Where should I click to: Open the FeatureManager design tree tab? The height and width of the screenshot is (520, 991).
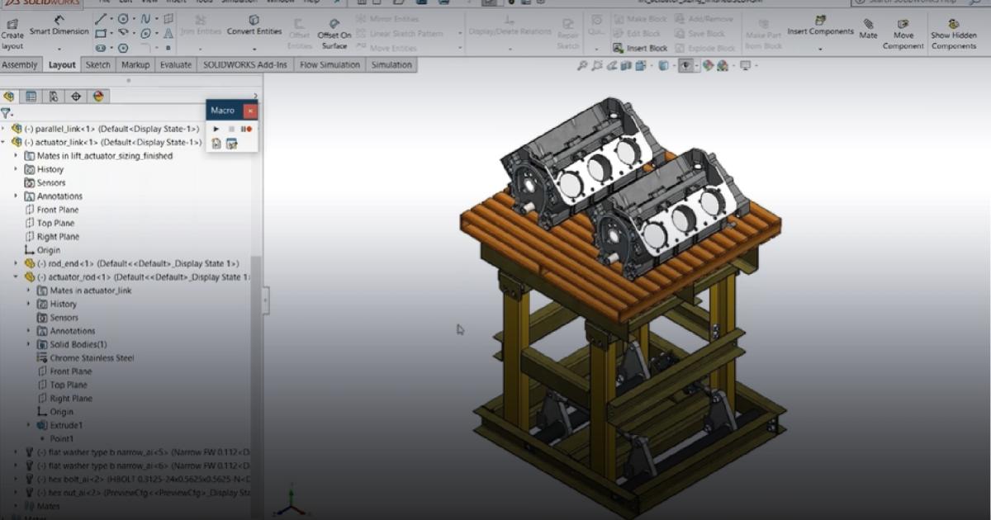point(9,97)
